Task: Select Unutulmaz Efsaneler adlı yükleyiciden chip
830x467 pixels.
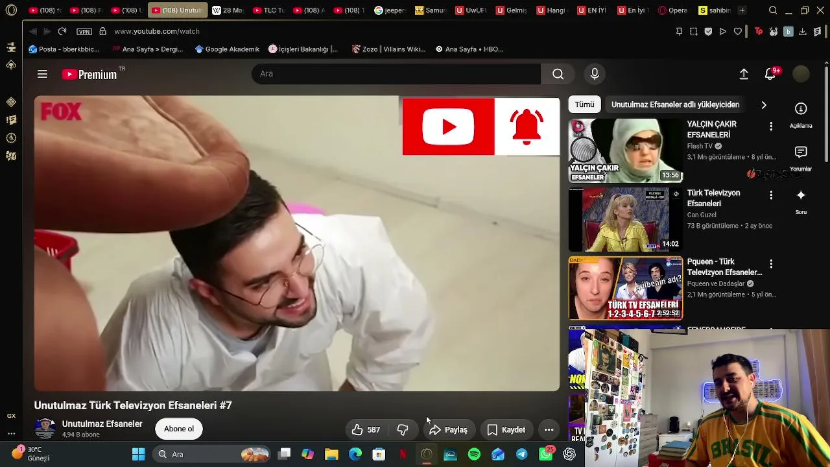Action: (x=675, y=104)
